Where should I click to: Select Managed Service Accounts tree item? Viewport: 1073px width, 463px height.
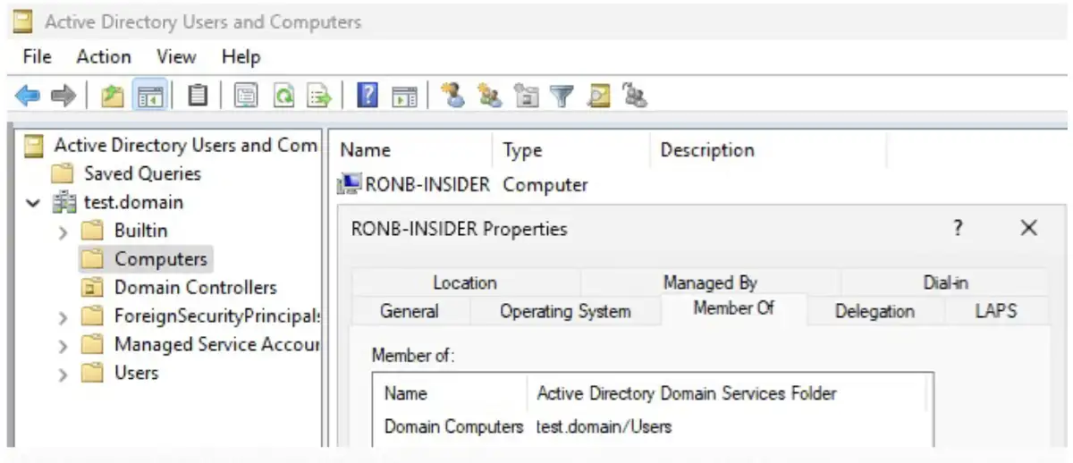[x=216, y=345]
